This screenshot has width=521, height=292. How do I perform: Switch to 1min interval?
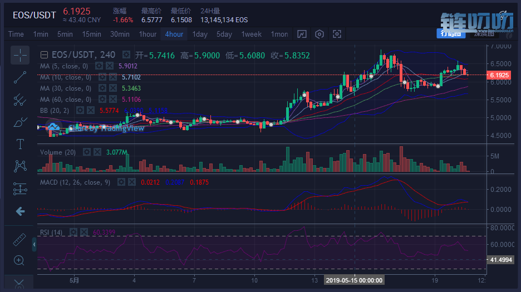point(41,34)
